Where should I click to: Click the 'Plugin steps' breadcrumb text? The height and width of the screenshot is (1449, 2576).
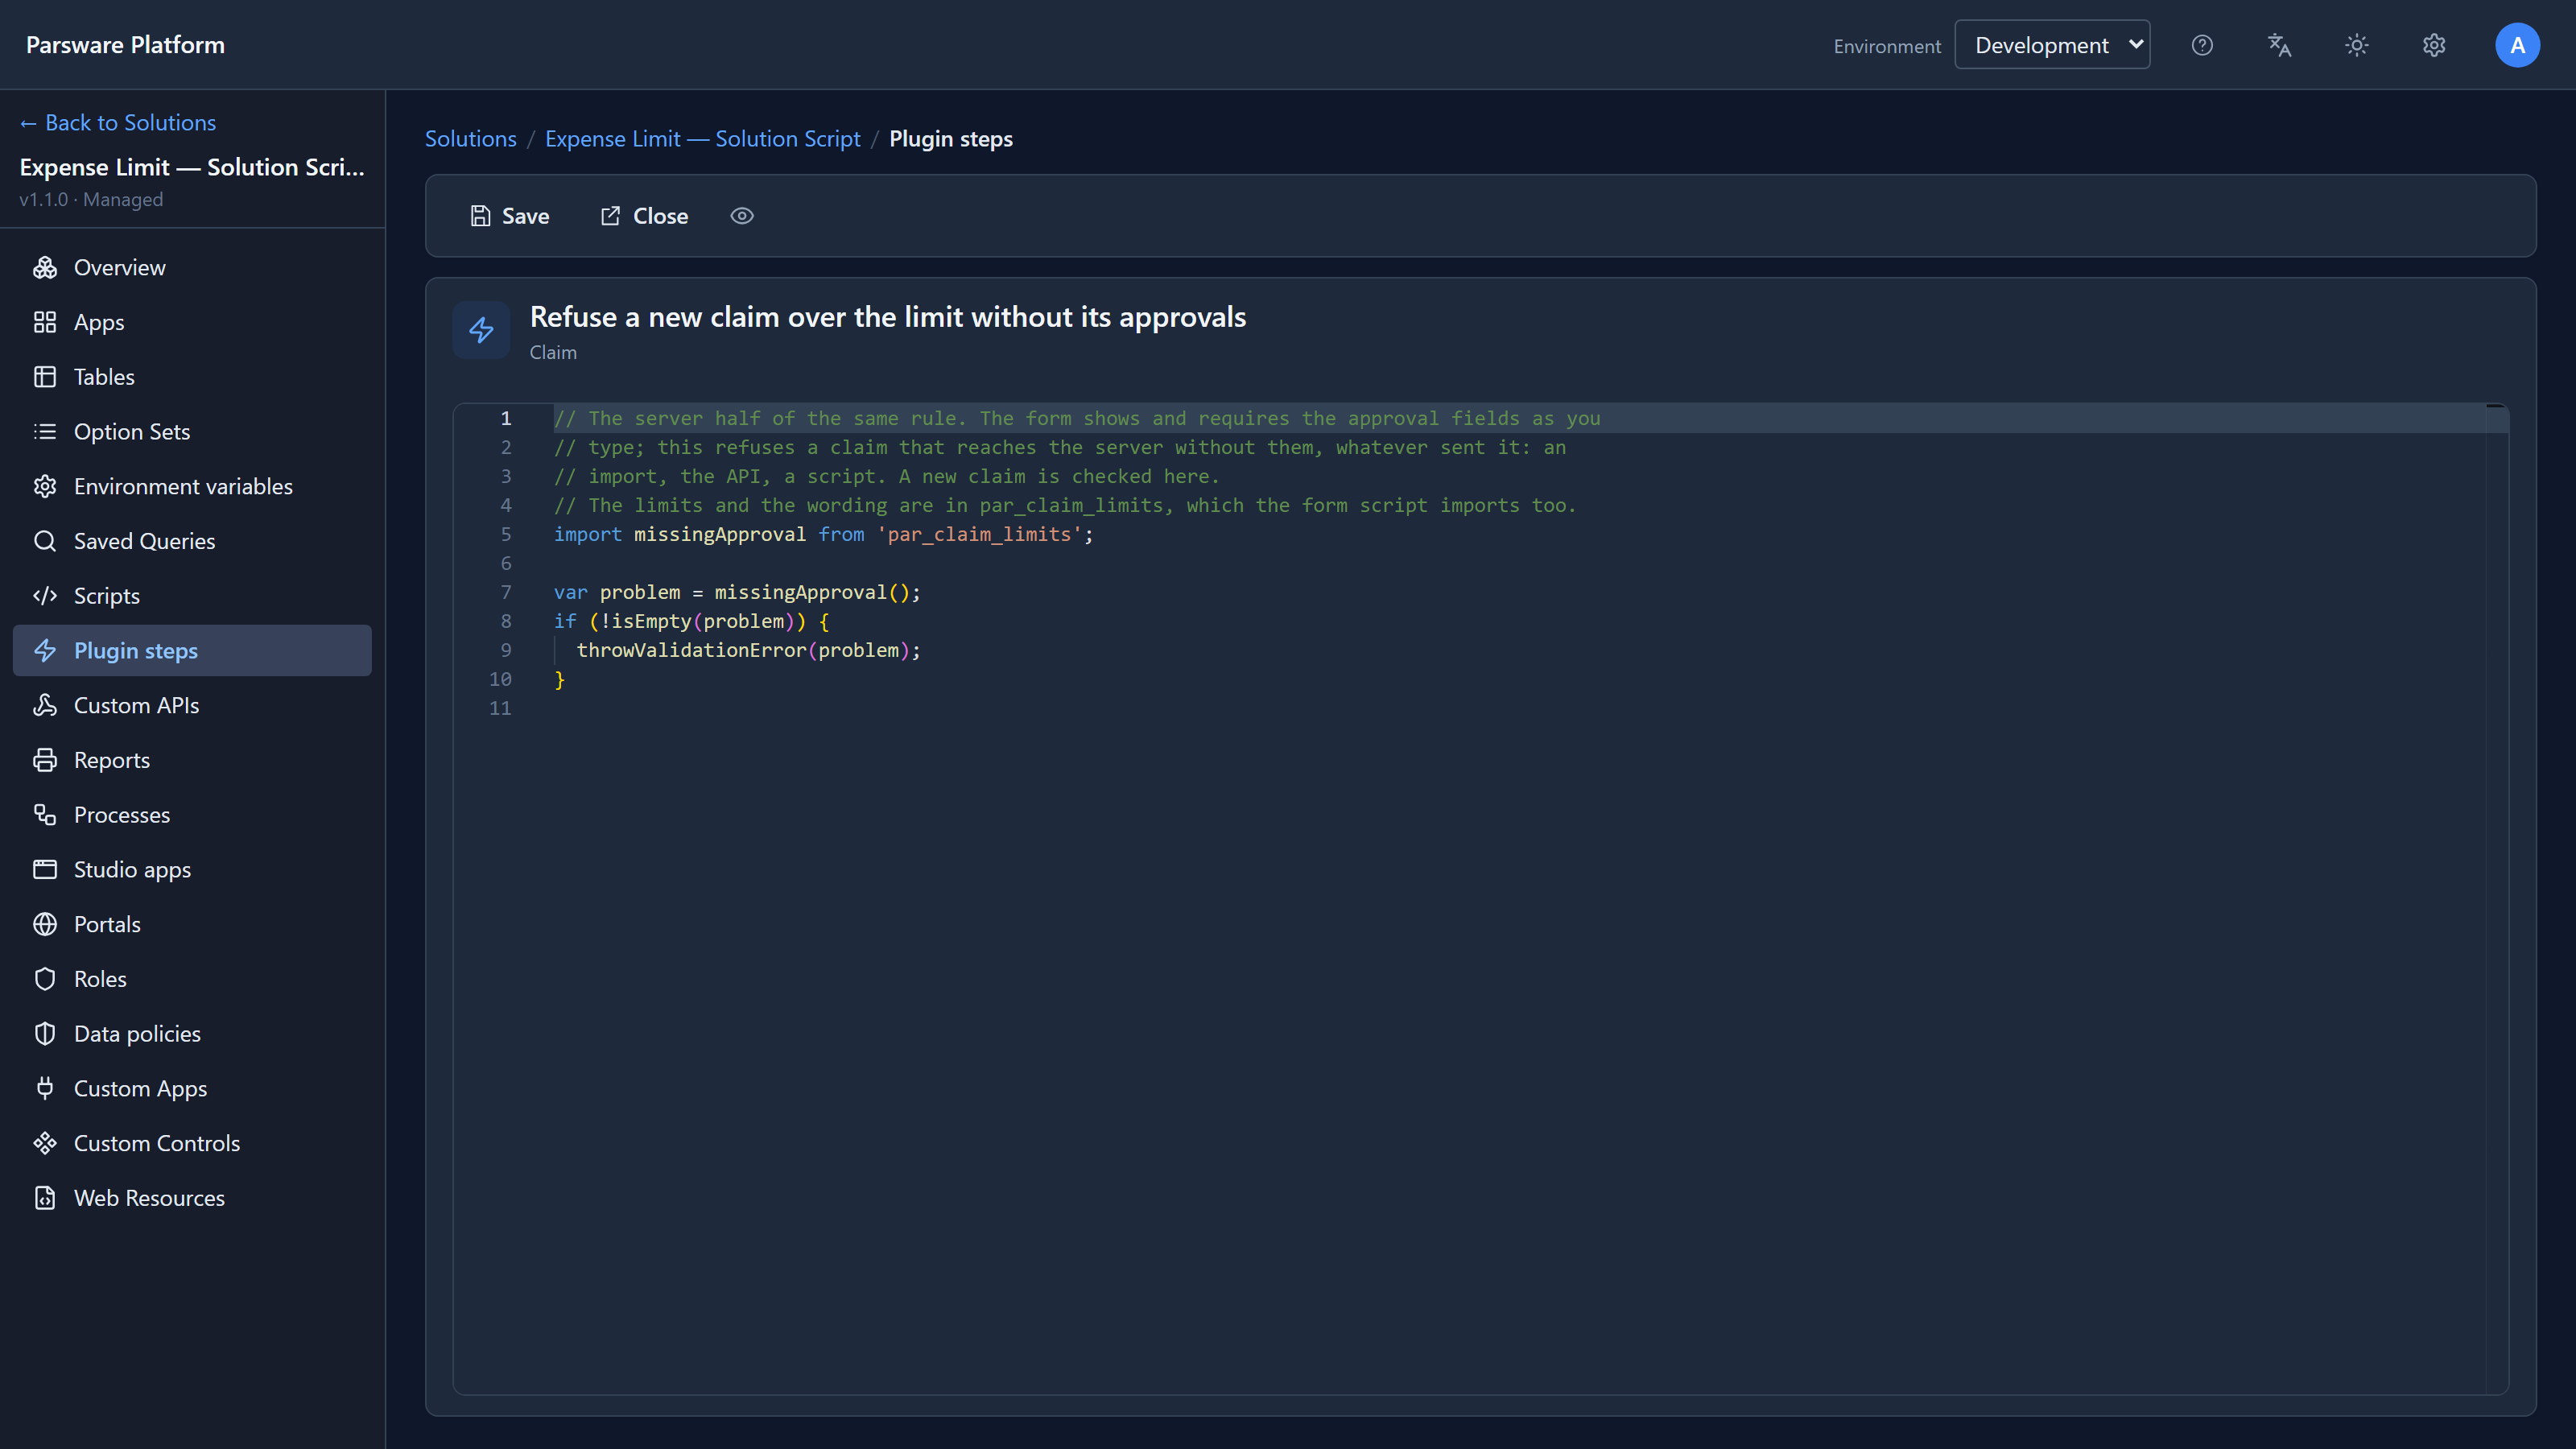point(950,139)
